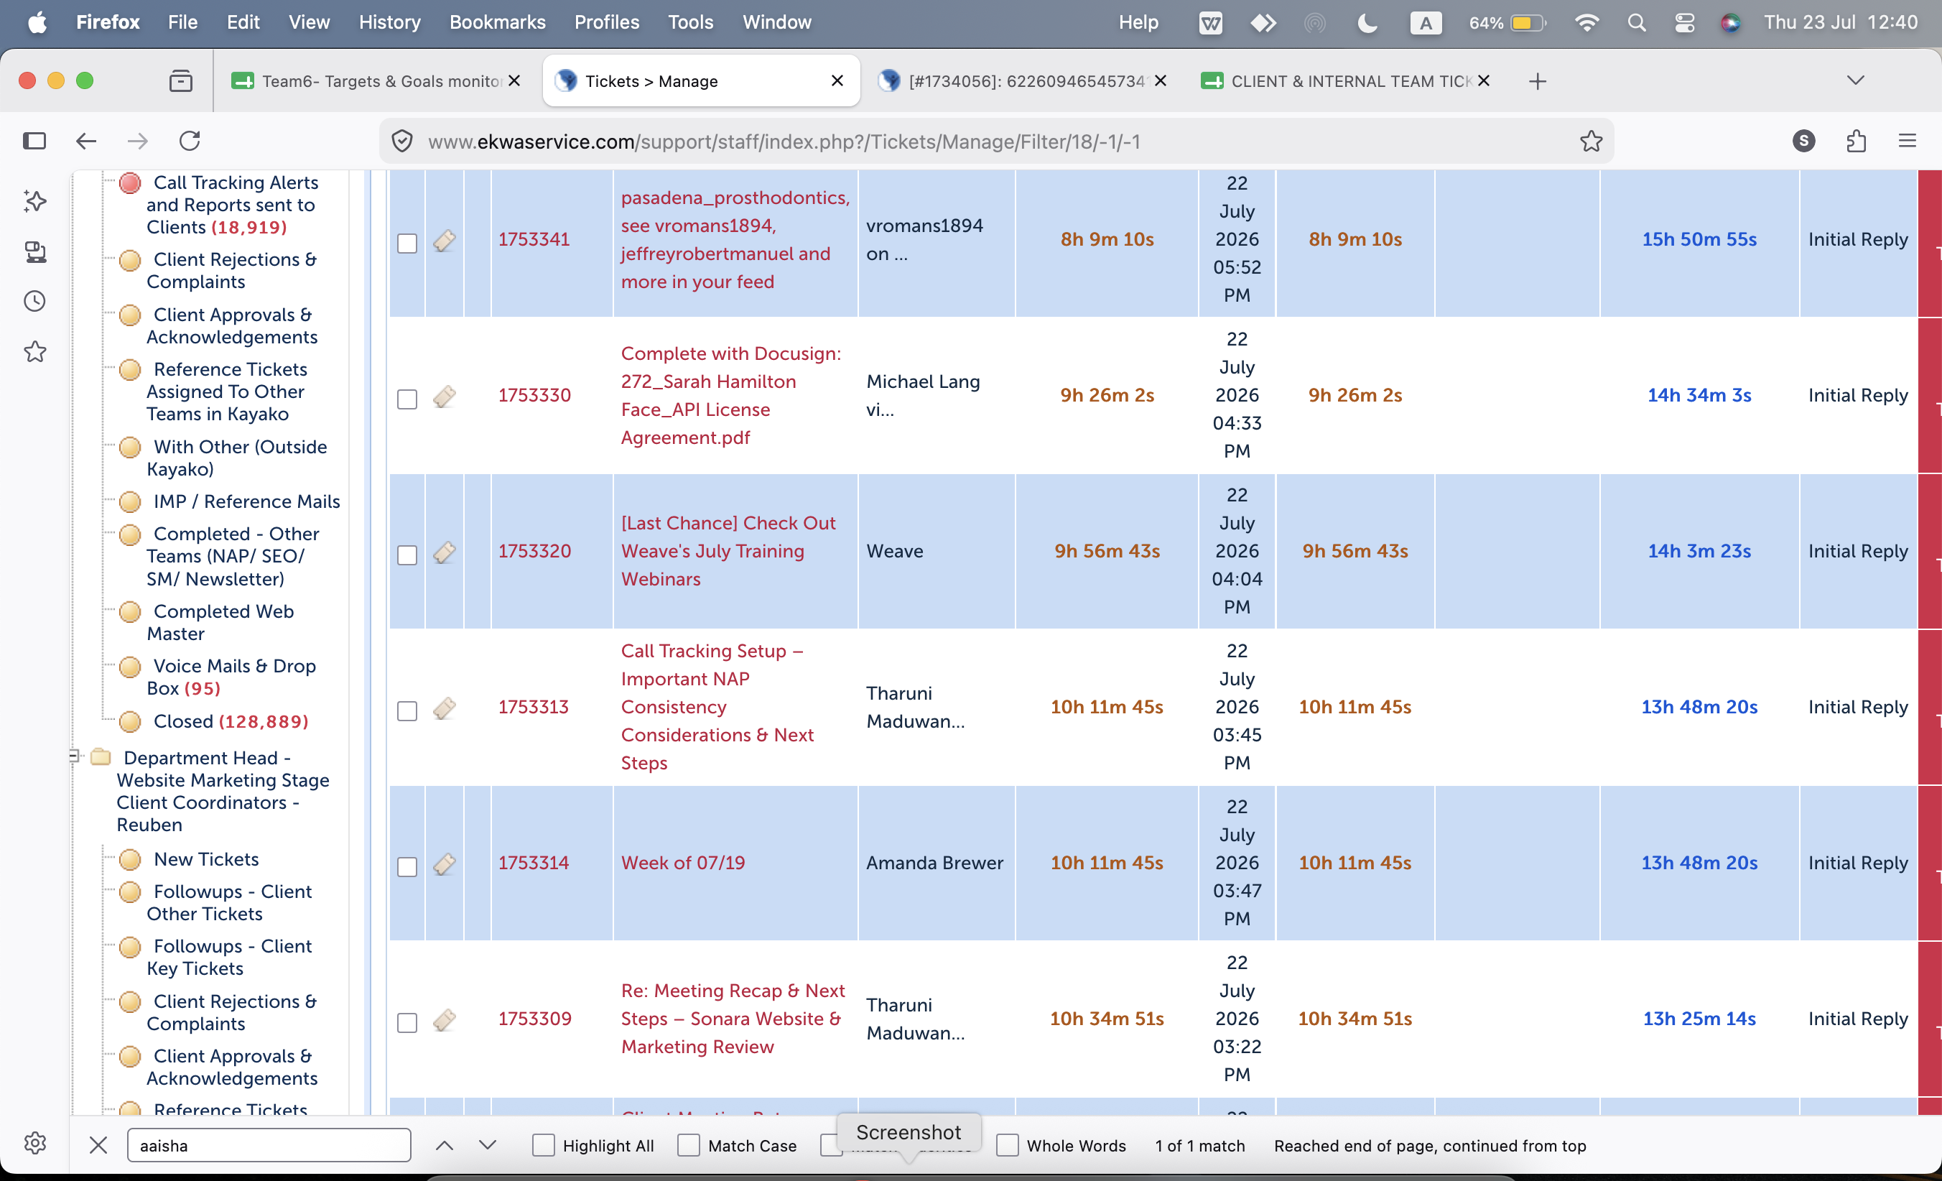Open macOS Control Center icon

1684,22
